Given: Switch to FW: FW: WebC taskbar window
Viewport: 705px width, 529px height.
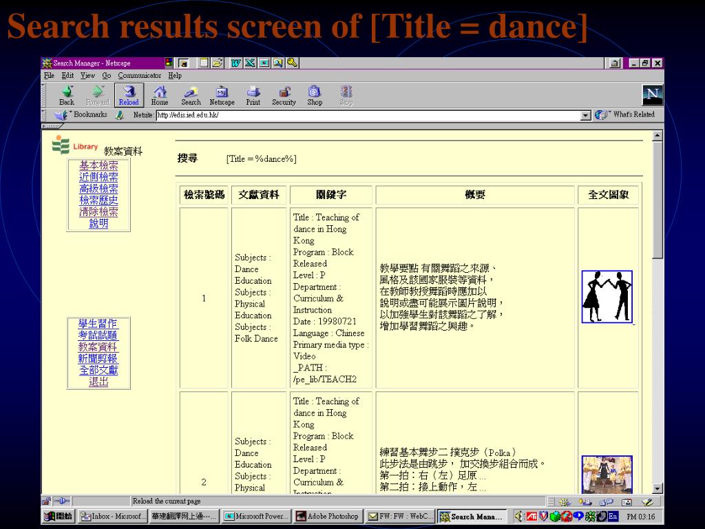Looking at the screenshot, I should pos(400,517).
